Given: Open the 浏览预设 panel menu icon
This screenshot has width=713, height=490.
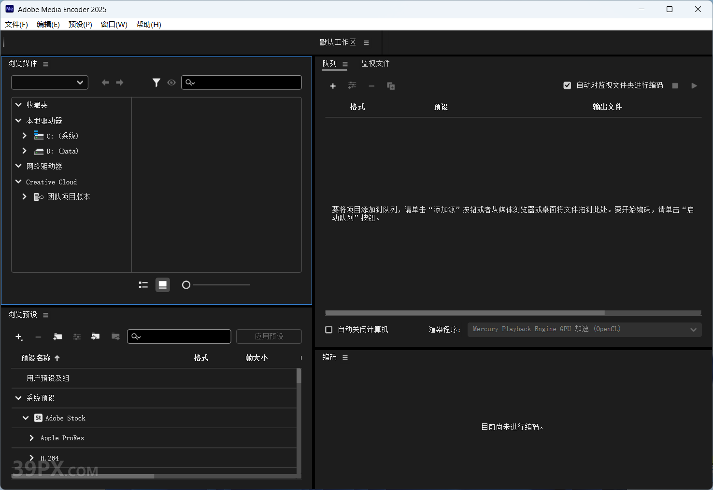Looking at the screenshot, I should [45, 315].
